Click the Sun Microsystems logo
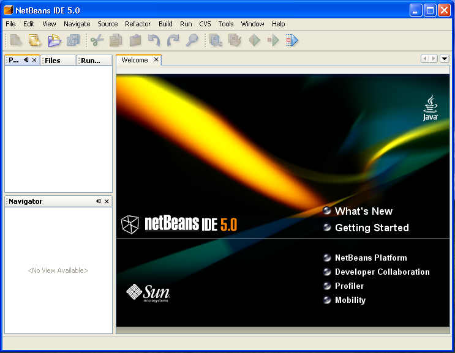The image size is (455, 353). point(148,293)
